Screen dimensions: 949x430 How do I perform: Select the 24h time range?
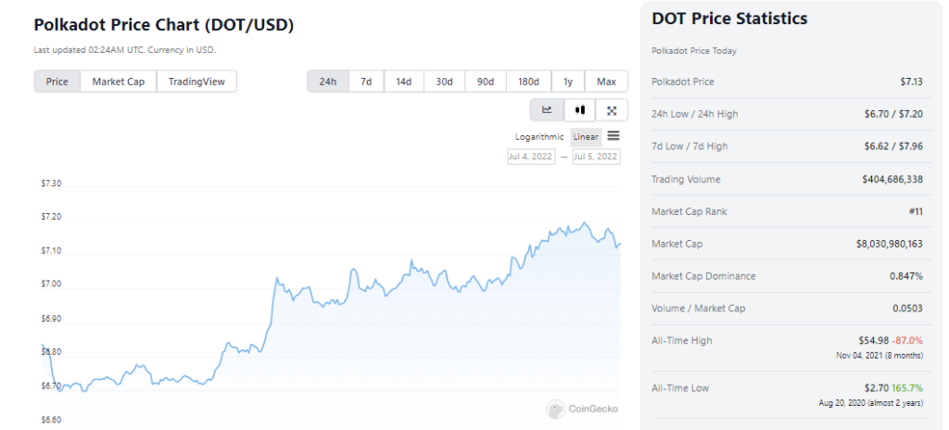(328, 82)
